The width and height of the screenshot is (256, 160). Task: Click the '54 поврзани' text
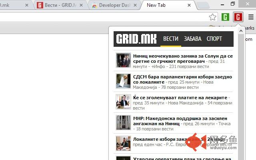tap(220, 103)
